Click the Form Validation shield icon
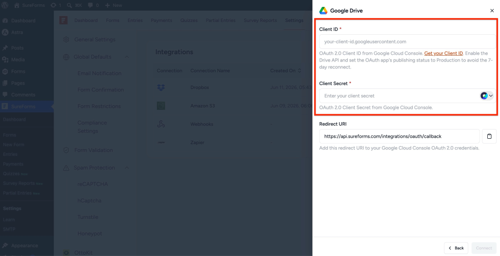Screen dimensions: 500x256 pos(66,150)
